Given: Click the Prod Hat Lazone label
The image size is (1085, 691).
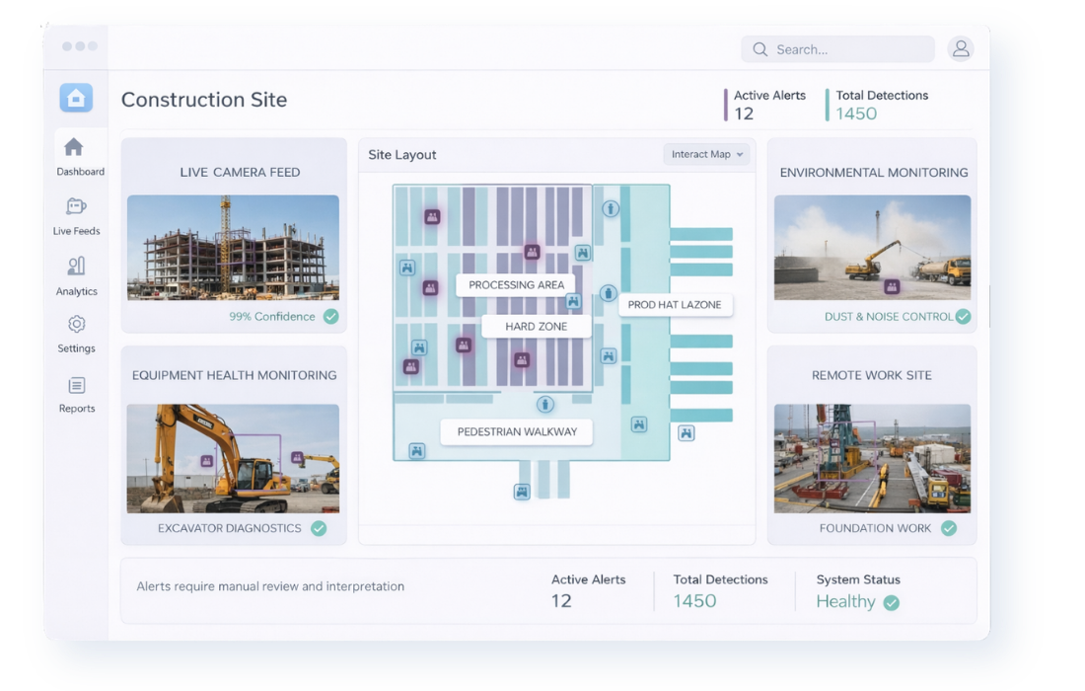Looking at the screenshot, I should point(675,305).
